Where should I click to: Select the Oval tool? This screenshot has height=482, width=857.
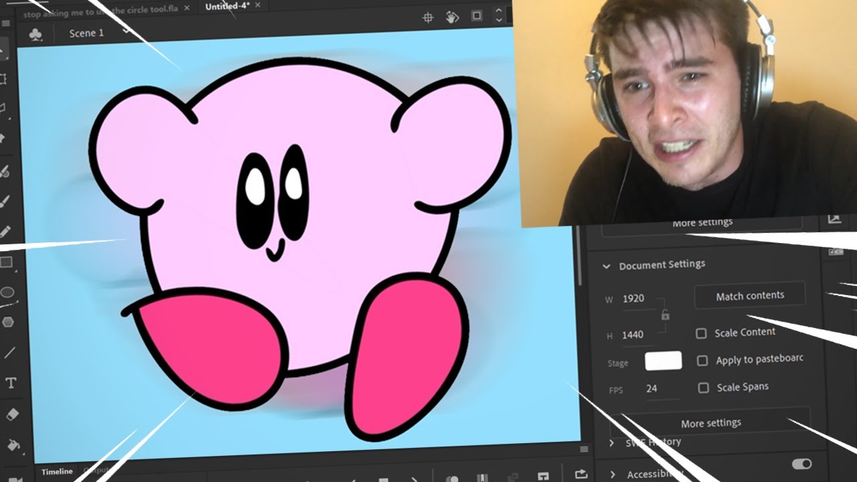point(7,293)
